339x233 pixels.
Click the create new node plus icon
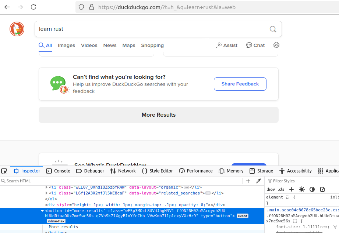coord(248,181)
